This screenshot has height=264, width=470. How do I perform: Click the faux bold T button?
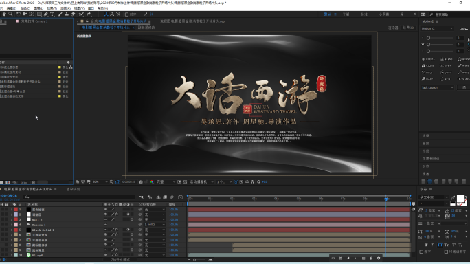426,245
